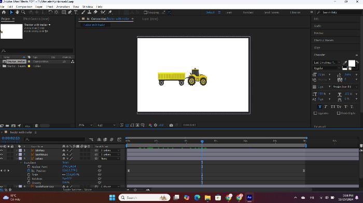Click the frame blending icon in timeline header
The height and width of the screenshot is (203, 363).
click(x=105, y=139)
